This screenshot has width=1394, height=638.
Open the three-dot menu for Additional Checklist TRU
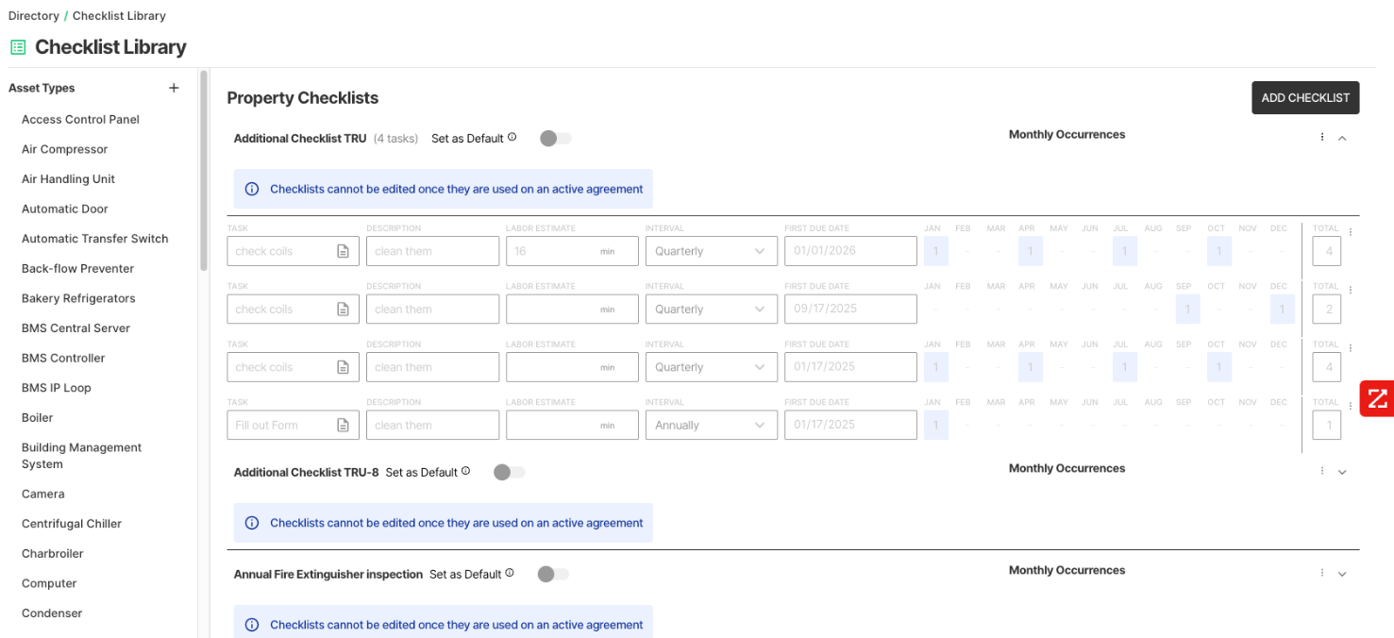[1321, 138]
